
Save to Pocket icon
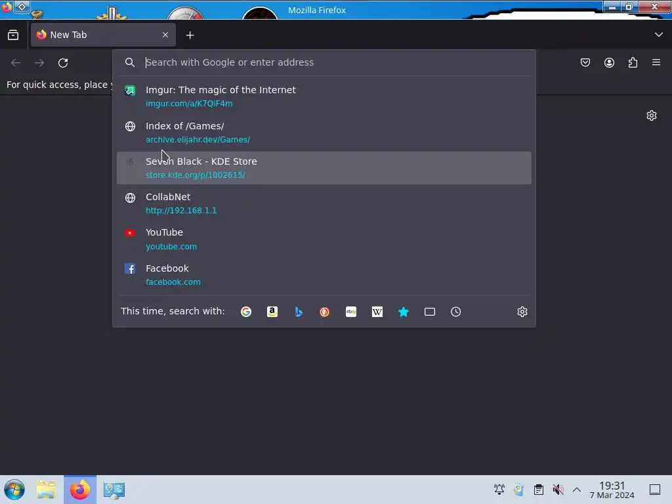pyautogui.click(x=585, y=62)
